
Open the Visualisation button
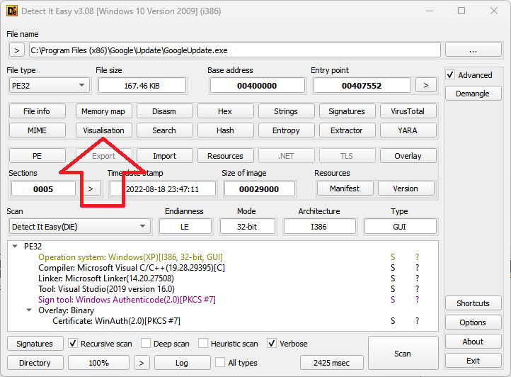coord(103,130)
